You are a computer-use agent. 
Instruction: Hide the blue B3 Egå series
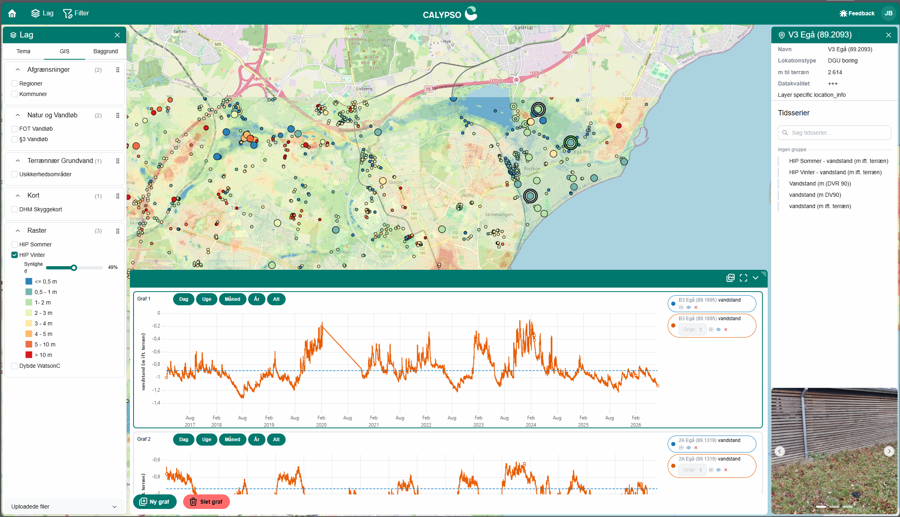[689, 307]
